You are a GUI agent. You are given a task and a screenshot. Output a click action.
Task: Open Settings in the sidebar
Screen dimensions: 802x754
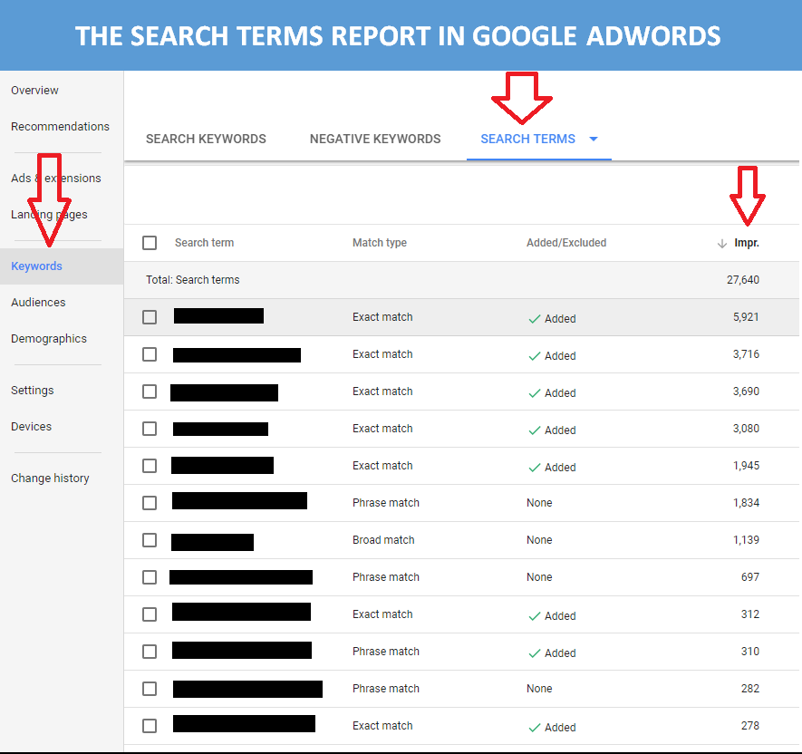pos(33,391)
